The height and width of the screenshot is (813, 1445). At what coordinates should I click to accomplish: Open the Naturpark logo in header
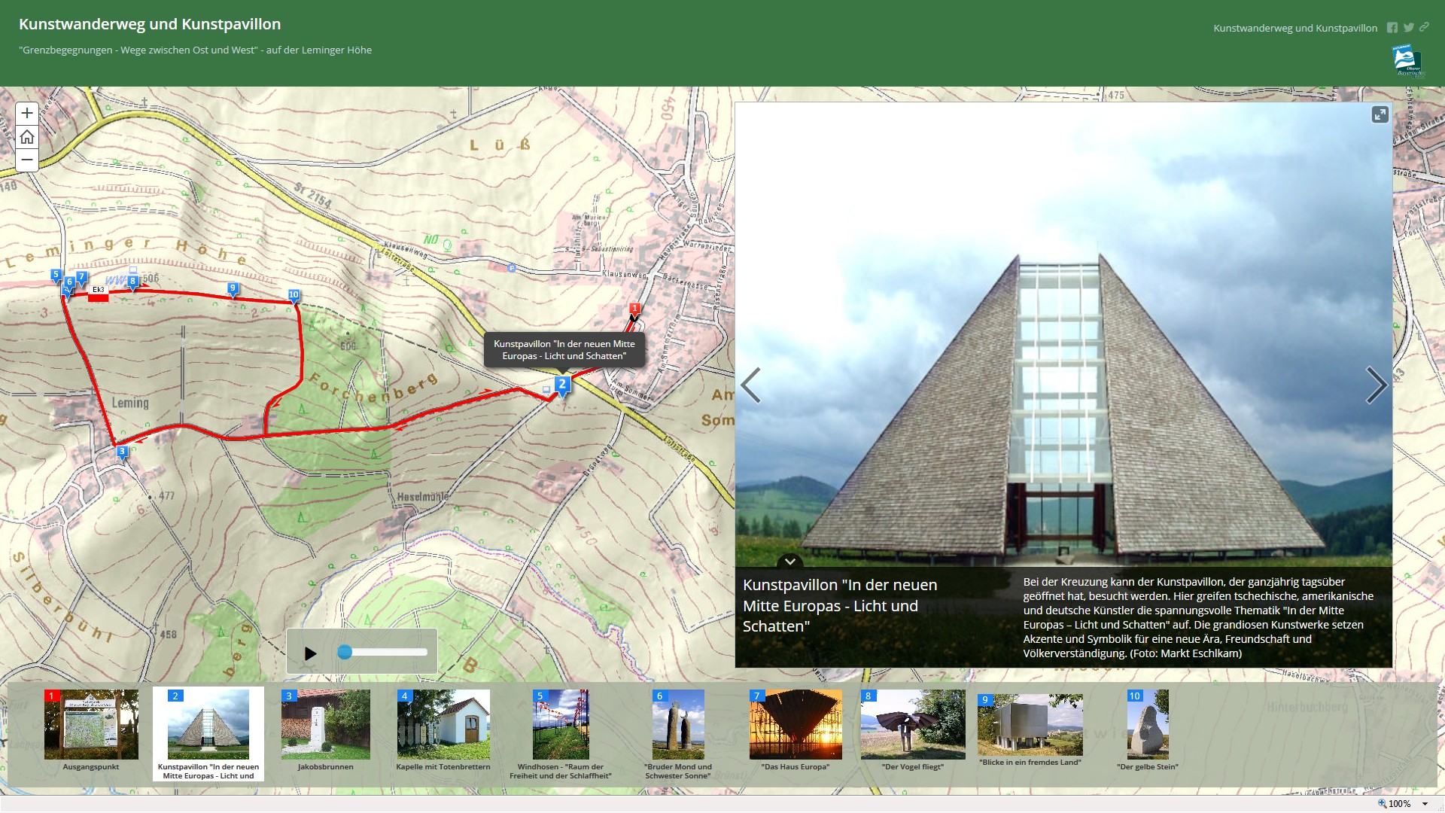coord(1408,61)
